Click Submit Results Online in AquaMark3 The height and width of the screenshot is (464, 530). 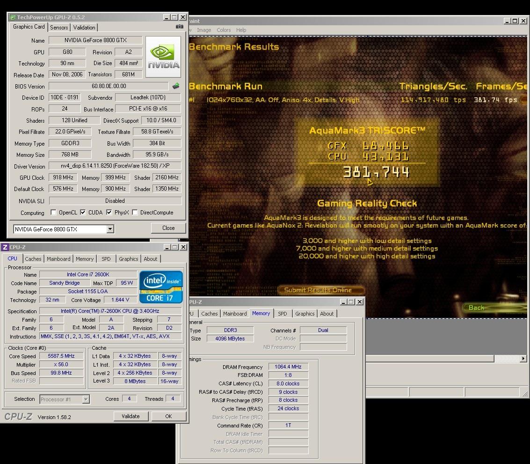point(320,290)
